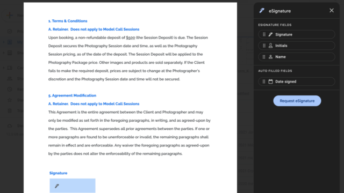Select the Name field option

(x=296, y=57)
